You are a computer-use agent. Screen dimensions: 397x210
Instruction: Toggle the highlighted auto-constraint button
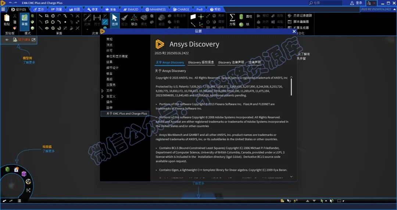pyautogui.click(x=105, y=22)
